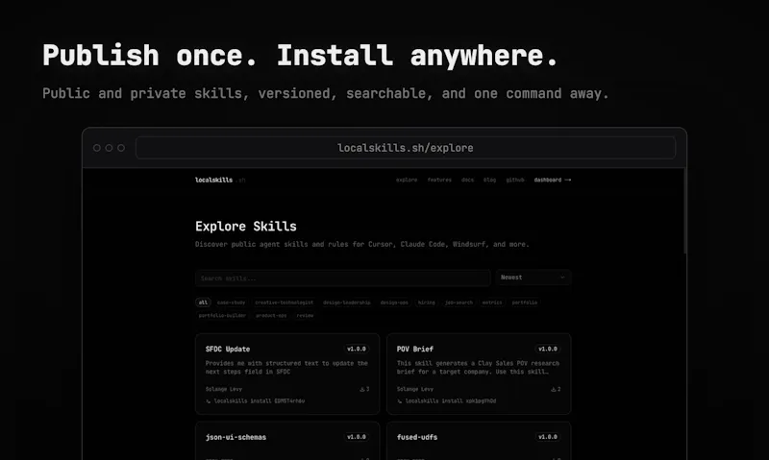Filter by the product-ops tag
769x460 pixels.
tap(271, 316)
